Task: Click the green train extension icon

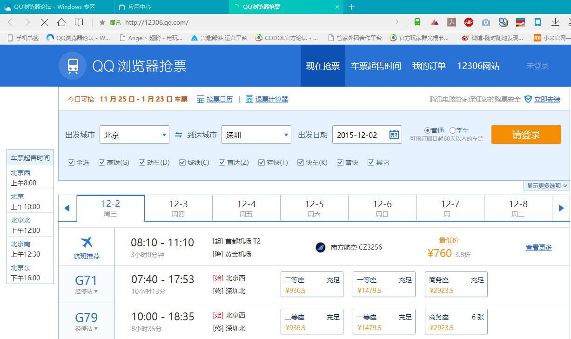Action: coord(417,22)
